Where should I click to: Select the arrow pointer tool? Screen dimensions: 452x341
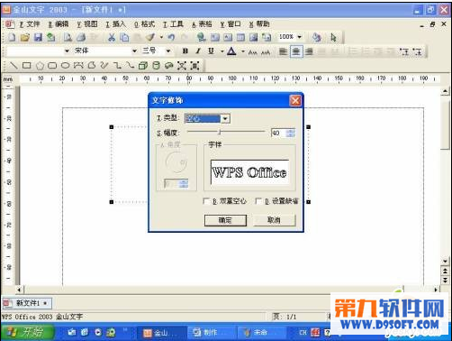coord(333,37)
